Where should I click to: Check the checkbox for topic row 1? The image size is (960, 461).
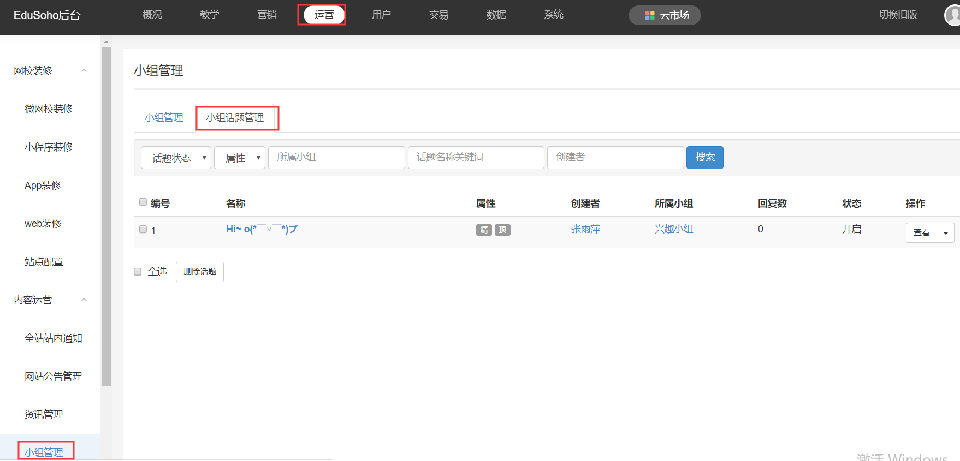coord(143,230)
